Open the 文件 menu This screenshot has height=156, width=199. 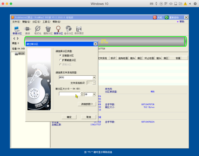[x=16, y=22]
